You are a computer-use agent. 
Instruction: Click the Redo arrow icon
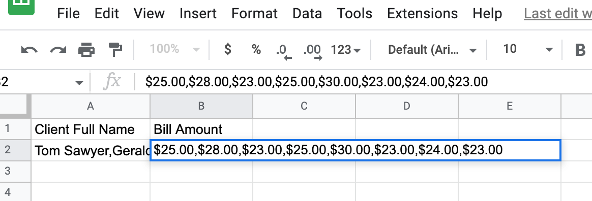point(58,50)
